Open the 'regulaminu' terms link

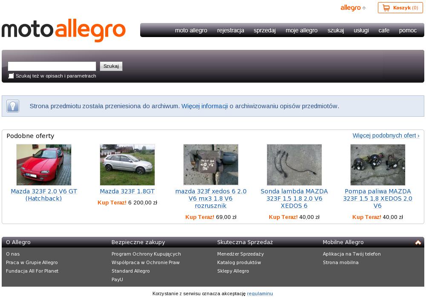260,293
